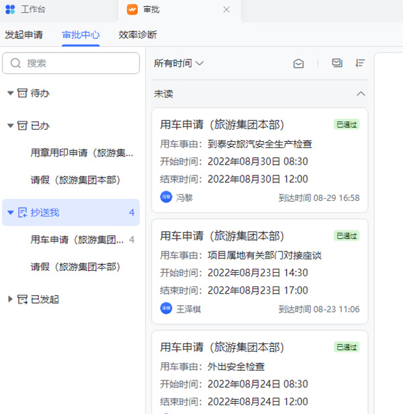This screenshot has height=414, width=403.
Task: Collapse the 未读 section
Action: [x=361, y=94]
